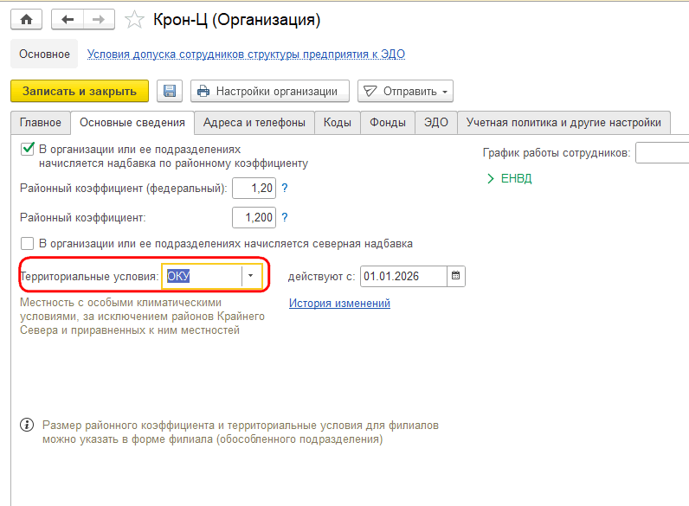
Task: Switch to the Коды tab
Action: coord(338,123)
